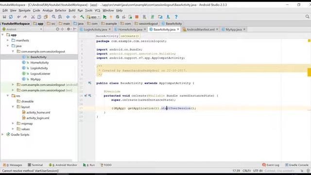Click the green Run app button
The height and width of the screenshot is (175, 311).
105,17
